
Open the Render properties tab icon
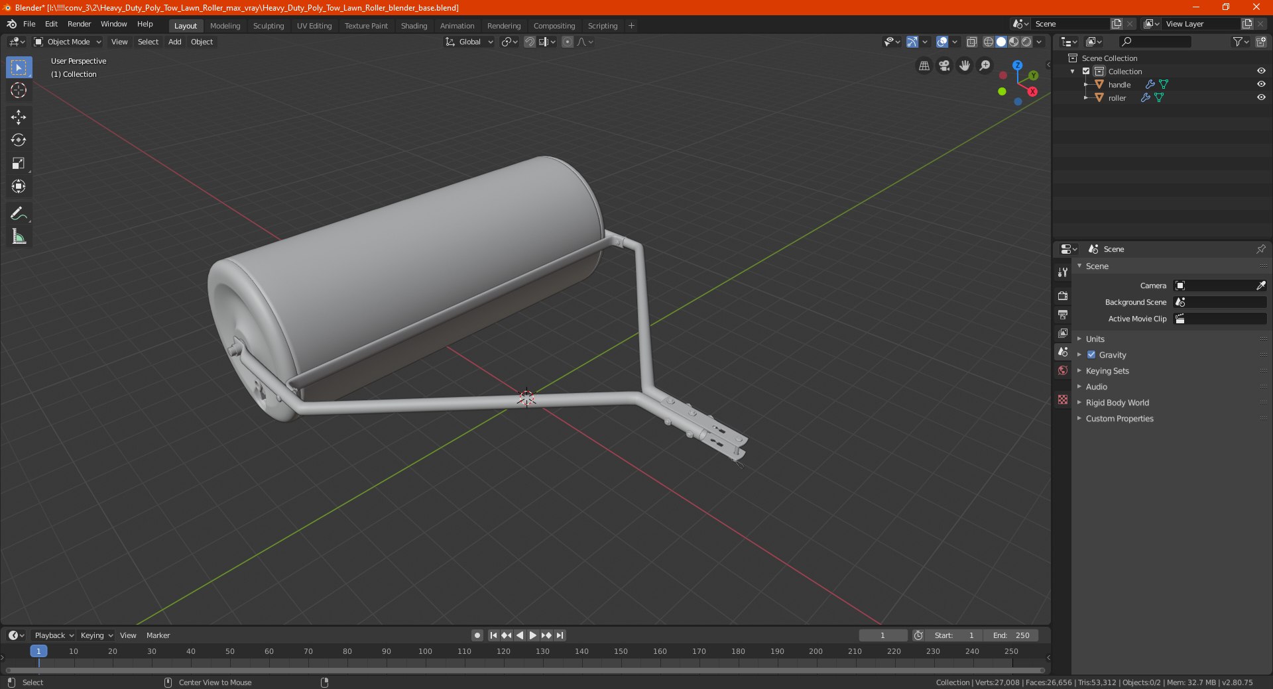[x=1063, y=295]
